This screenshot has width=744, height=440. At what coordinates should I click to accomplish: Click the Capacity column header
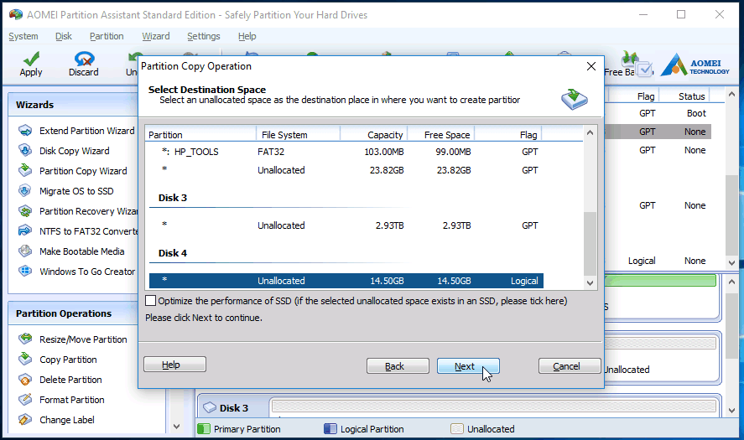pyautogui.click(x=374, y=135)
